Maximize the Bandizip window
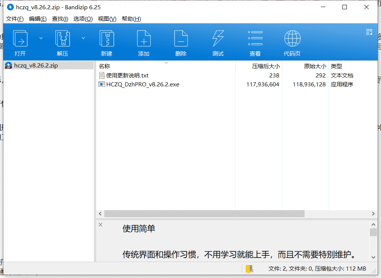Image resolution: width=381 pixels, height=278 pixels. 345,7
